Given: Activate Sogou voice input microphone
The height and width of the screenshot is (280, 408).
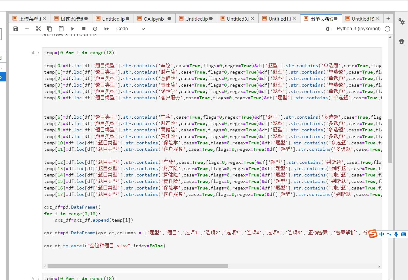Looking at the screenshot, I should (x=396, y=234).
